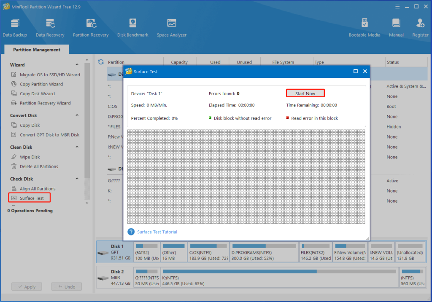Screen dimensions: 432x302
Task: Launch Partition Recovery from toolbar
Action: 91,27
